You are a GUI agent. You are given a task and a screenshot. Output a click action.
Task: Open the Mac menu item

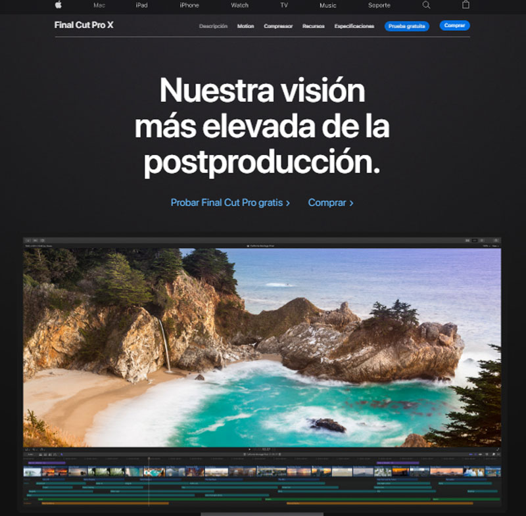99,5
